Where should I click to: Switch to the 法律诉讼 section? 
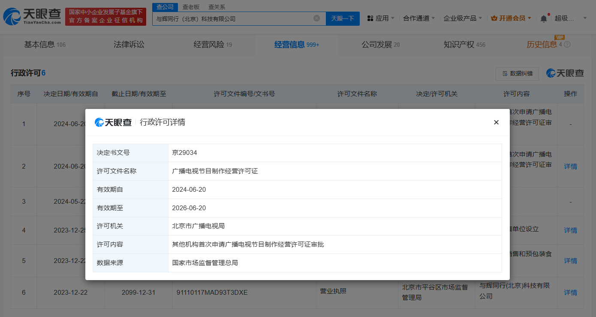(129, 44)
